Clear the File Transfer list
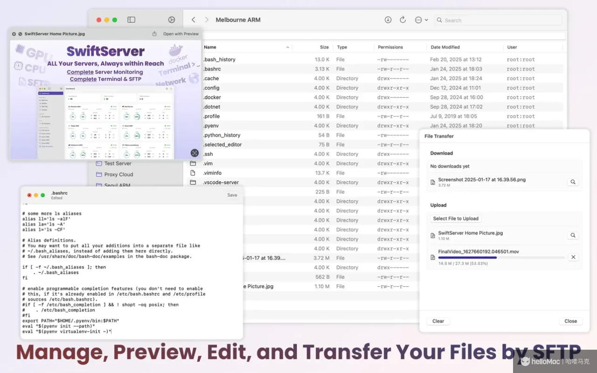The width and height of the screenshot is (597, 373). click(x=438, y=321)
